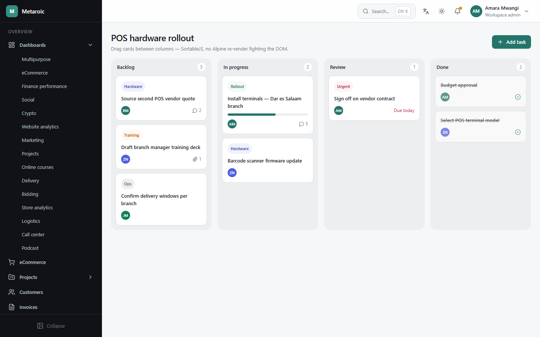The width and height of the screenshot is (540, 337).
Task: Open the Multipurpose dashboard
Action: [x=51, y=59]
